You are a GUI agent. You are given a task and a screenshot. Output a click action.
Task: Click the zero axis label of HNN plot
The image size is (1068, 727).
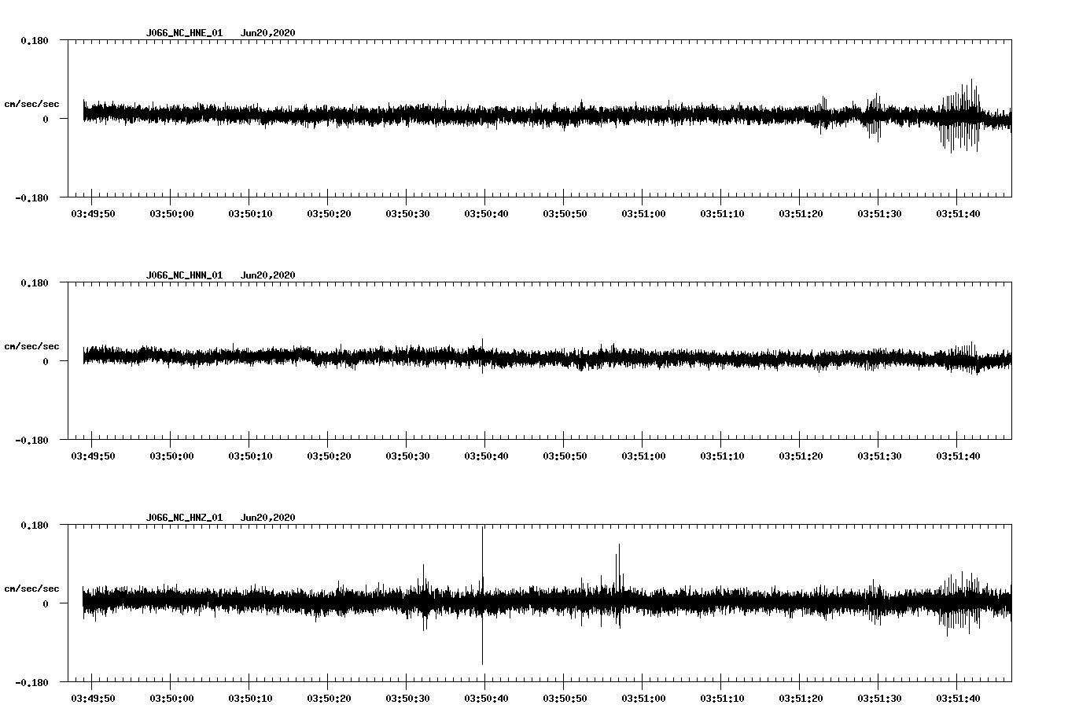tap(46, 361)
